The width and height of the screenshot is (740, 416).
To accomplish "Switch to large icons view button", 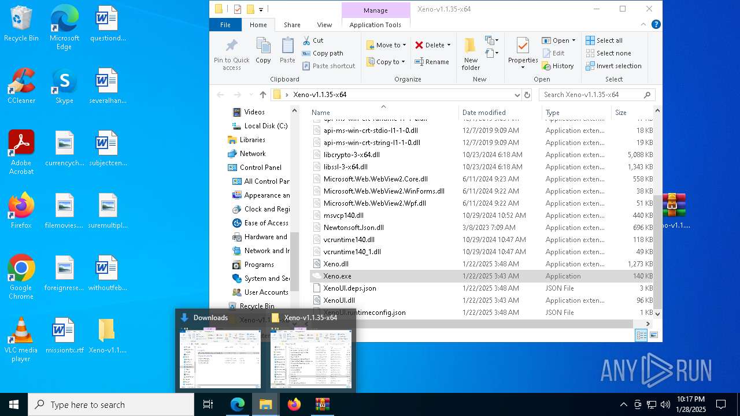I will click(654, 335).
